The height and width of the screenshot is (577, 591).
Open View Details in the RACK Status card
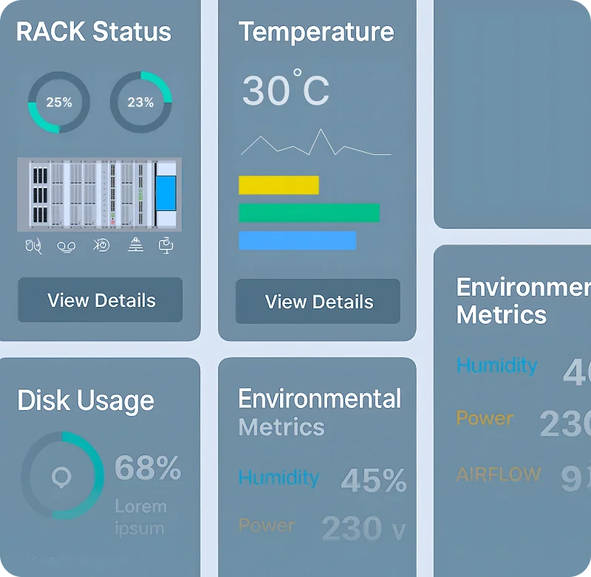(x=100, y=300)
